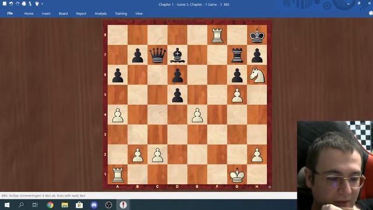Open the Board ribbon tab
This screenshot has height=210, width=373.
[64, 13]
